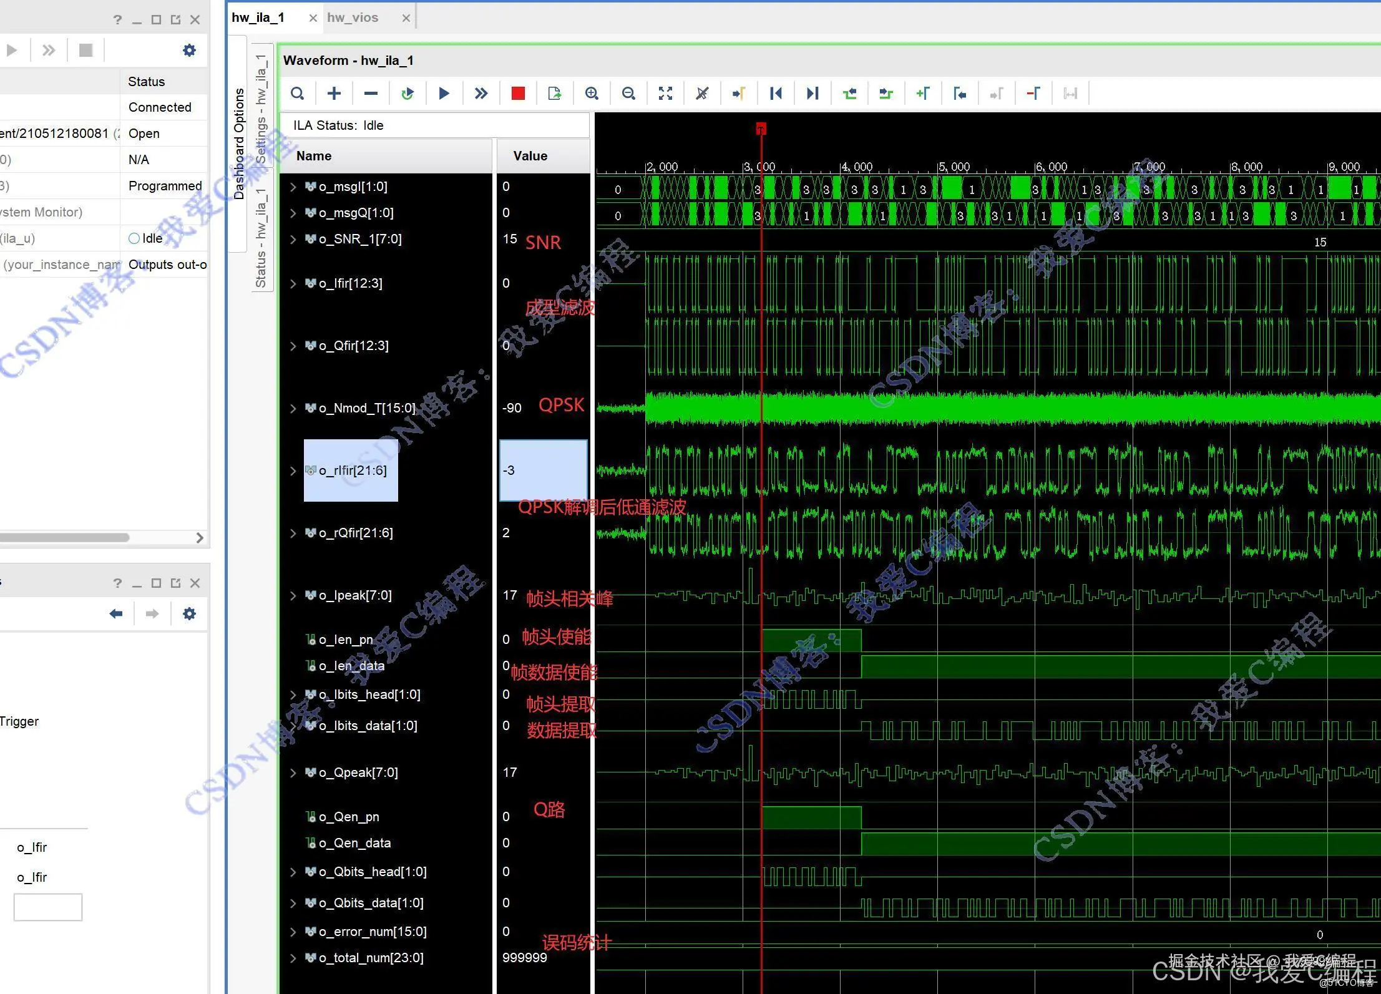Click the waveform Zoom Out icon
1381x994 pixels.
click(628, 94)
